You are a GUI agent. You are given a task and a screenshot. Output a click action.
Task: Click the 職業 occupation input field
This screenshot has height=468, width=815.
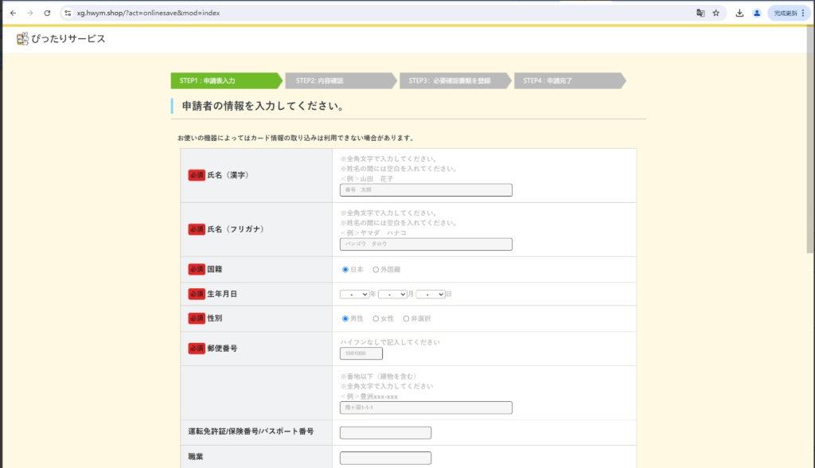(385, 458)
